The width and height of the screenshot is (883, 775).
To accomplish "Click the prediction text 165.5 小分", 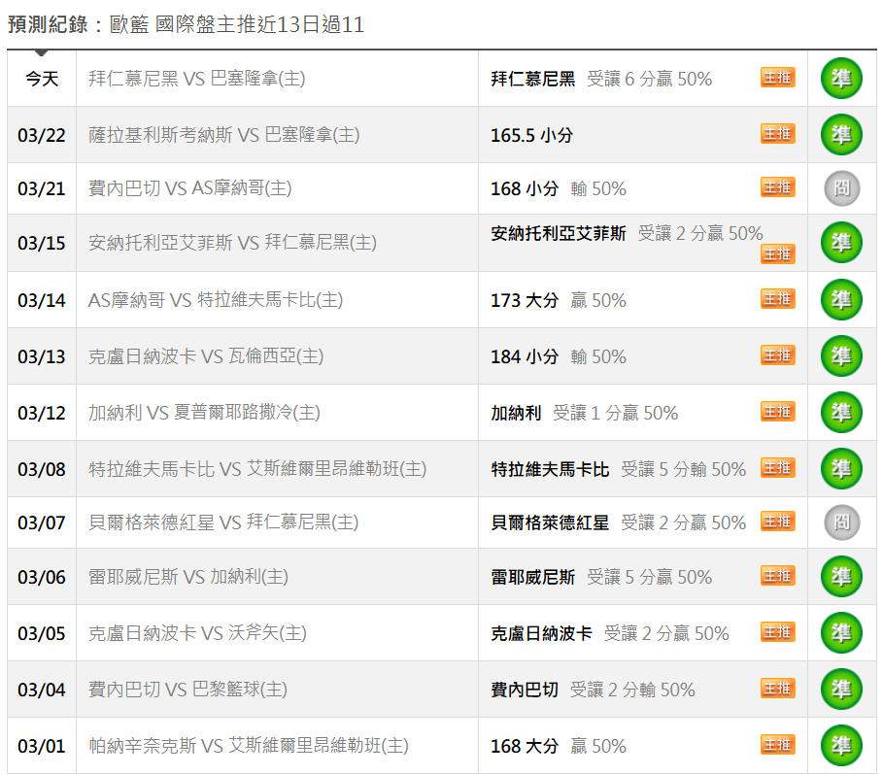I will [x=531, y=135].
